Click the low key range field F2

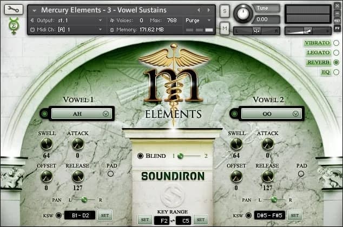(162, 221)
